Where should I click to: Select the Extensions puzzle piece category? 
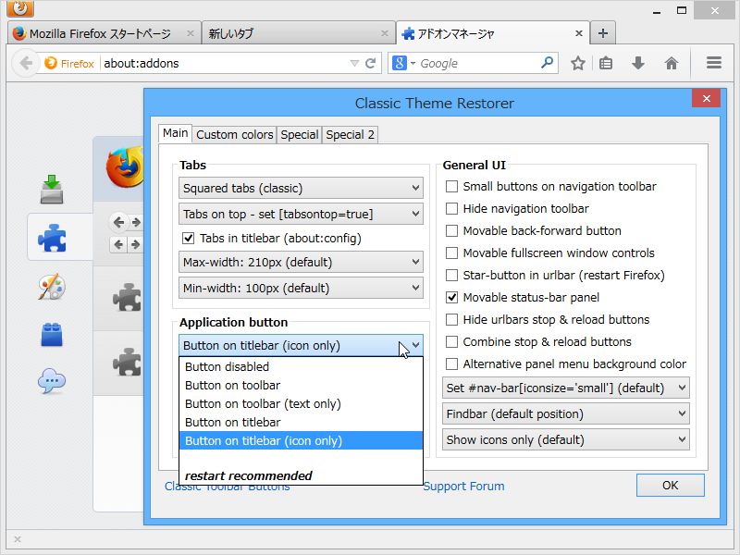[x=52, y=238]
